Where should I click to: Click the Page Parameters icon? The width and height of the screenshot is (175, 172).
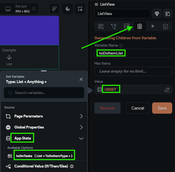pos(8,116)
